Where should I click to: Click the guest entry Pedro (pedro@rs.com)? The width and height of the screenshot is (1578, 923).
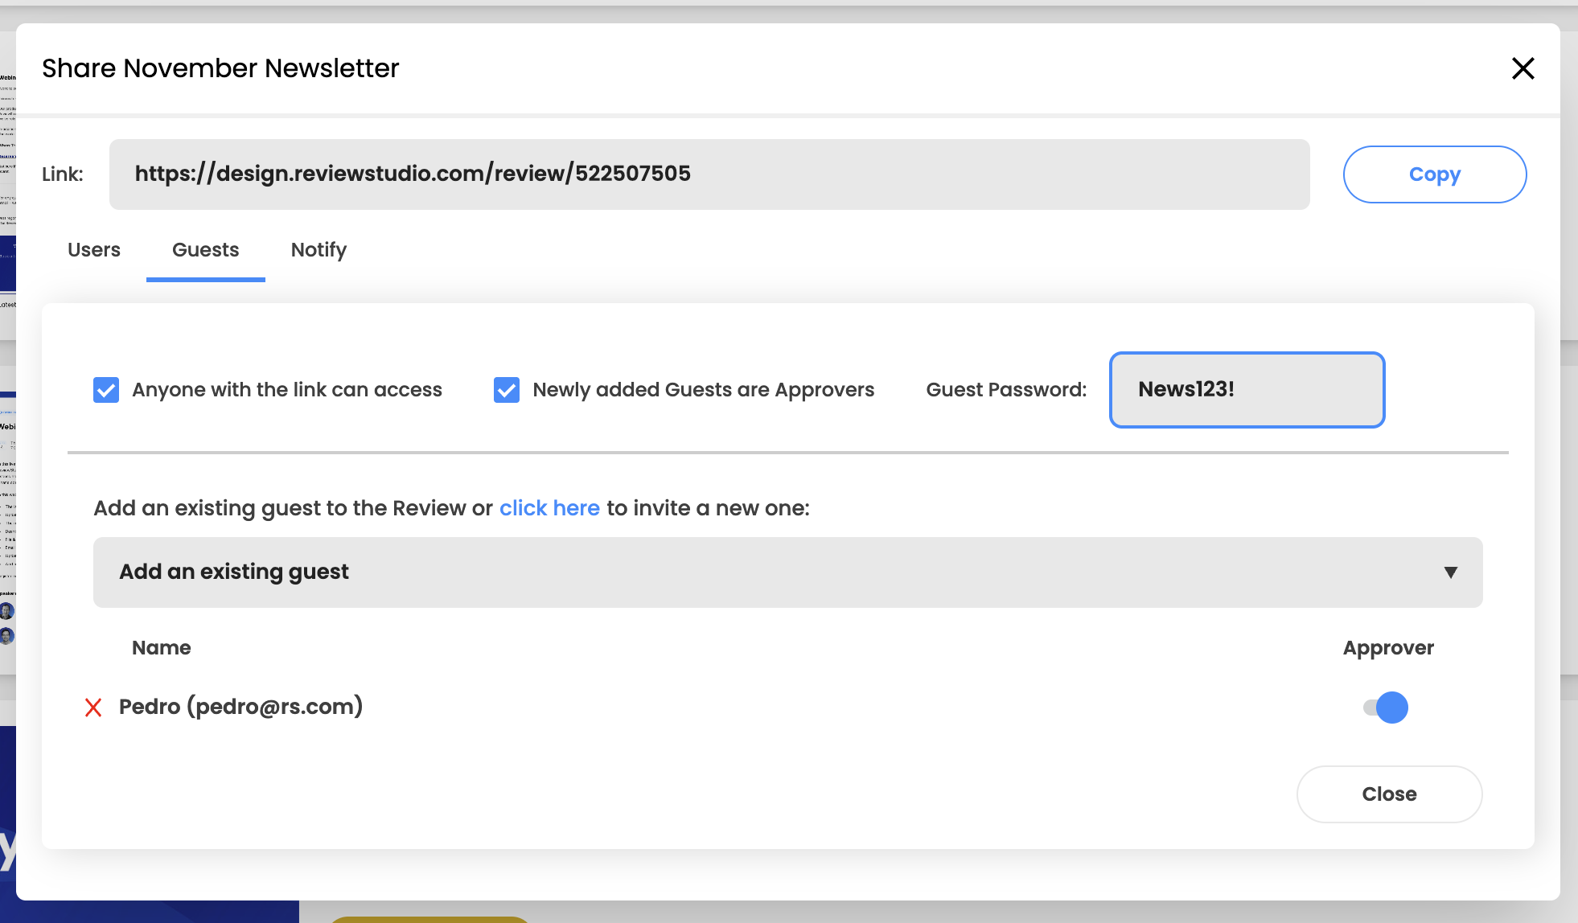[x=241, y=707]
